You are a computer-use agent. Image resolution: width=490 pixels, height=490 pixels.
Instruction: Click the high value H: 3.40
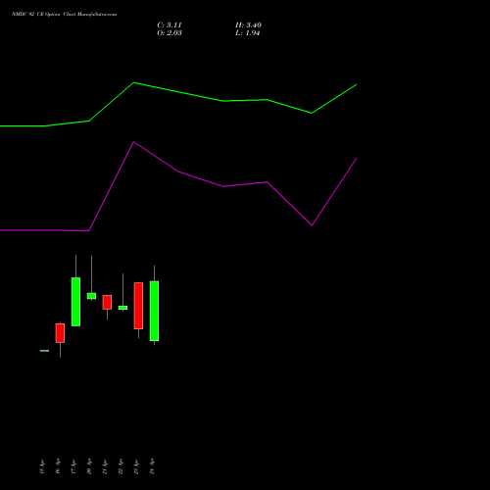tap(248, 24)
